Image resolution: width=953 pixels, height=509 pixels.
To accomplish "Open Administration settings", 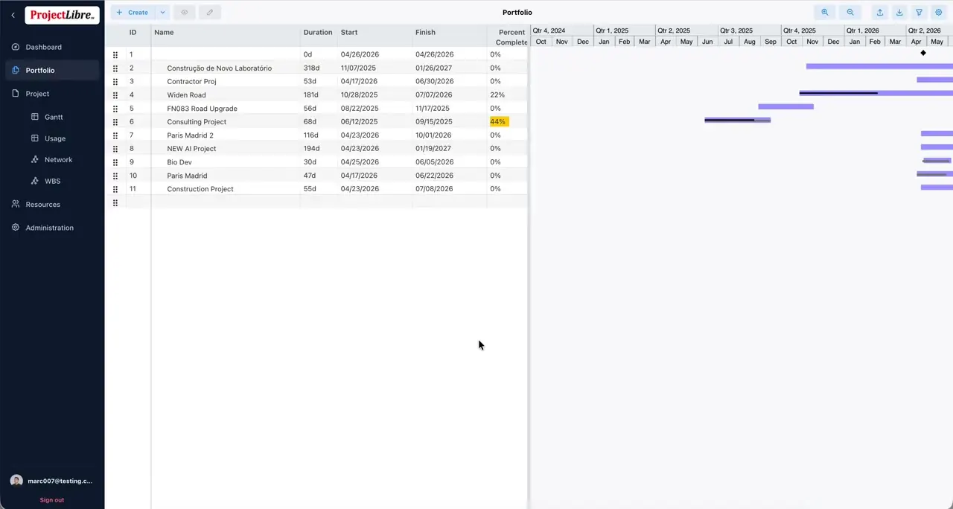I will tap(49, 228).
